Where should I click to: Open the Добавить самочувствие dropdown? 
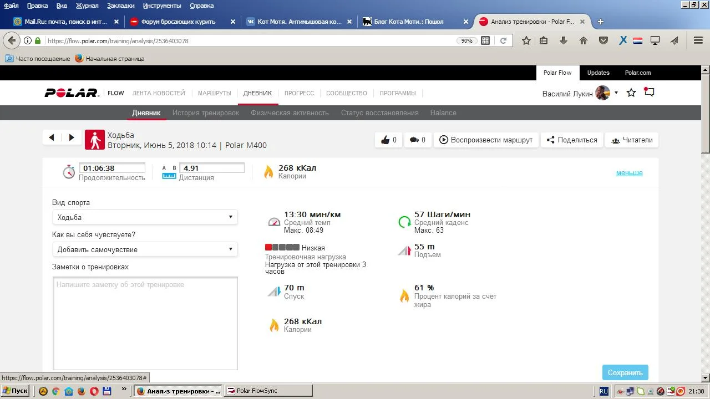[x=145, y=249]
